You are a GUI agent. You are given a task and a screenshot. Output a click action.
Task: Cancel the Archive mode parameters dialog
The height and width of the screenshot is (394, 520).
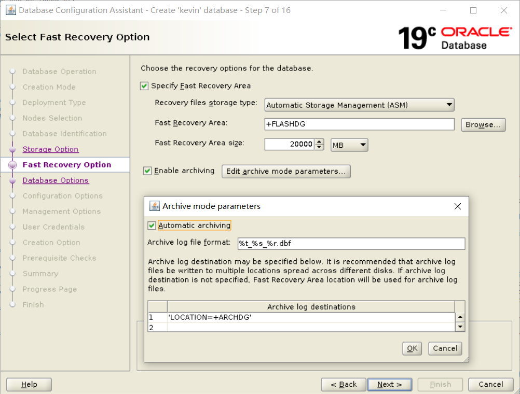tap(445, 348)
